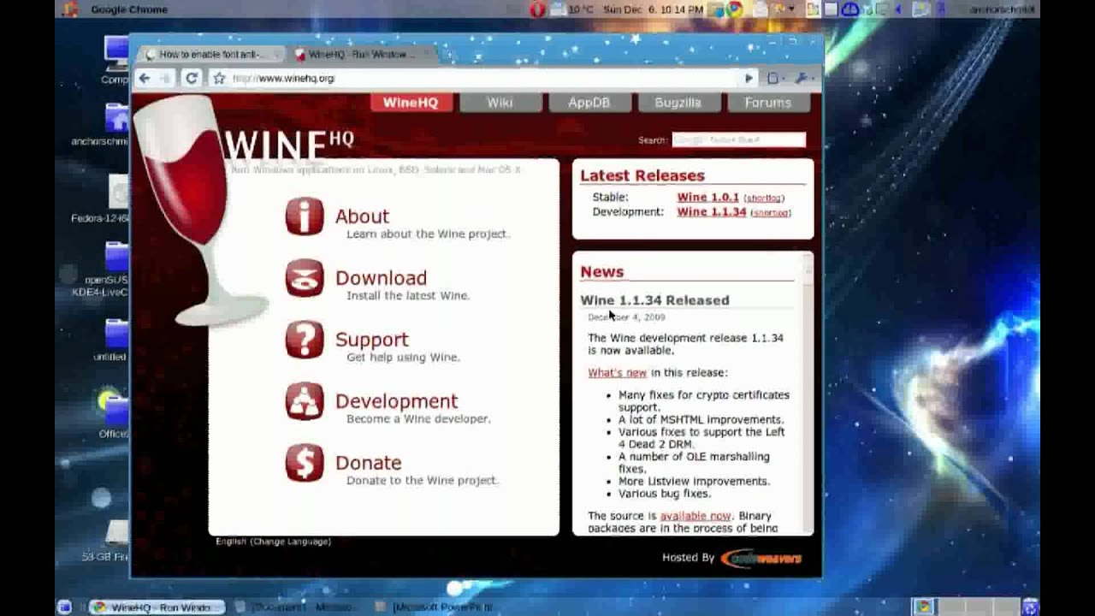Click the show desktop button in bottom panel
The width and height of the screenshot is (1095, 616).
click(64, 607)
